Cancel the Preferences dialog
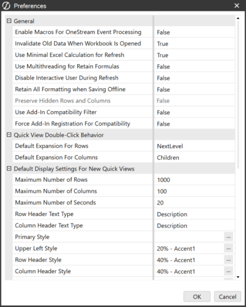This screenshot has height=307, width=246. pyautogui.click(x=228, y=297)
